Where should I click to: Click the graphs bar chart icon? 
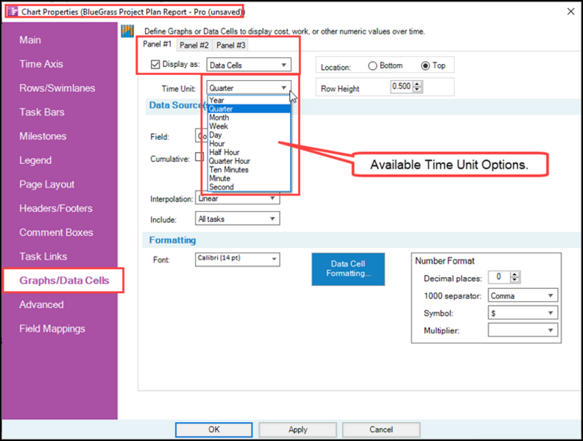click(x=127, y=31)
